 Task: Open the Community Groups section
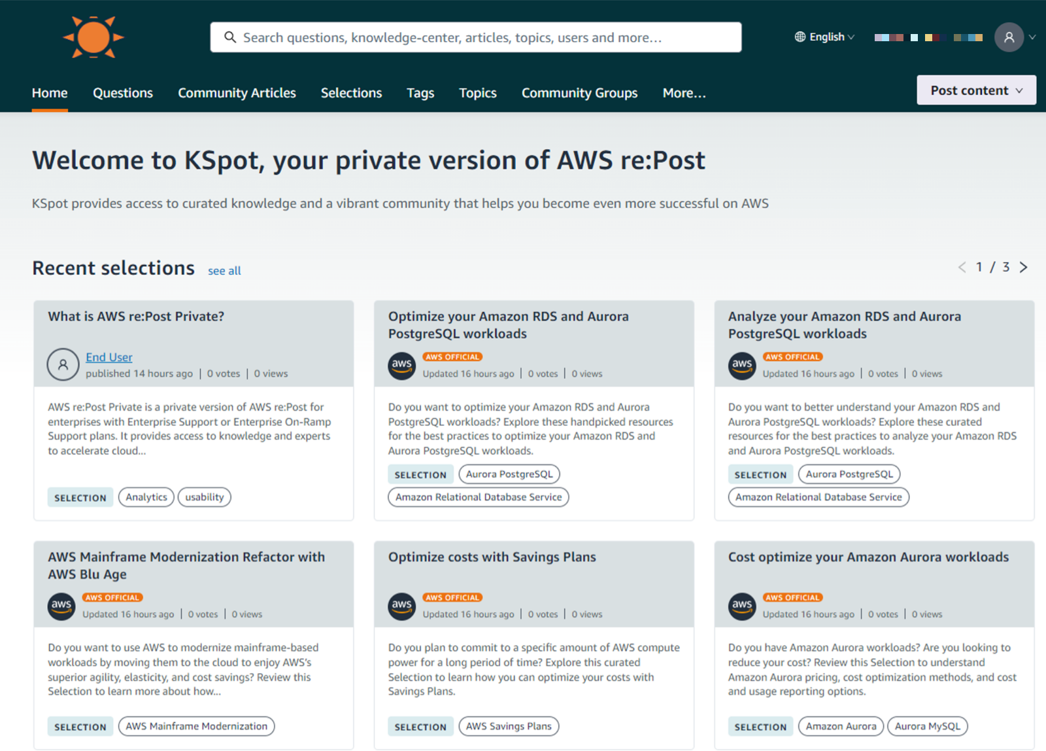579,93
